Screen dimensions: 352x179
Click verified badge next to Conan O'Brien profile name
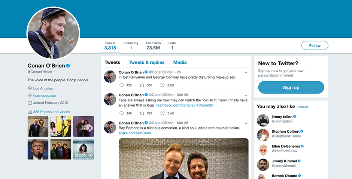pyautogui.click(x=68, y=66)
